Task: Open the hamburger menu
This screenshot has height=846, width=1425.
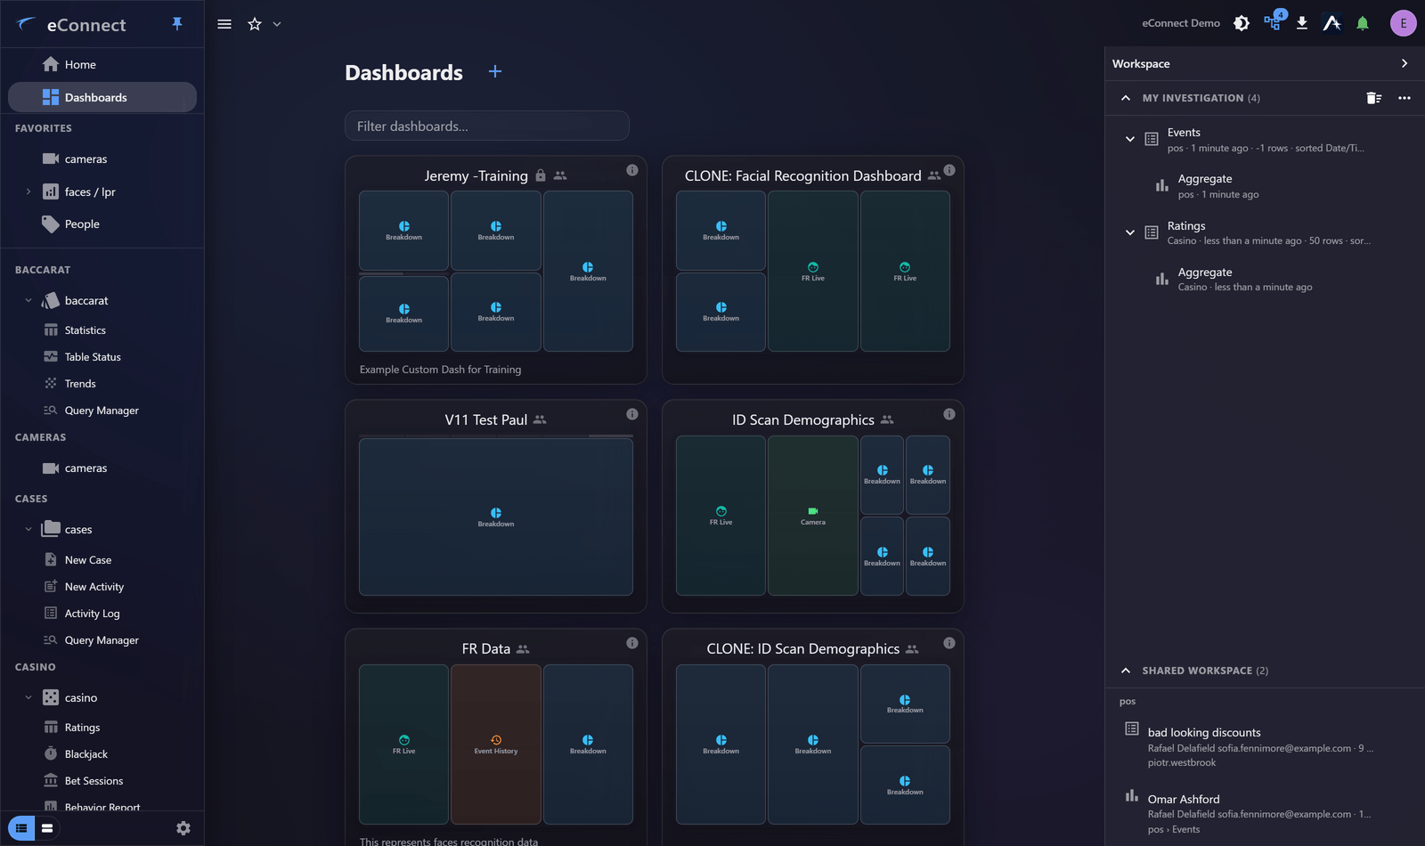Action: [224, 24]
